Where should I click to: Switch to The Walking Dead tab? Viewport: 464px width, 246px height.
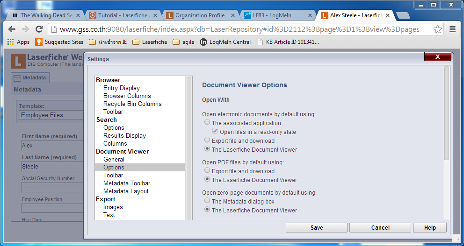pos(45,15)
